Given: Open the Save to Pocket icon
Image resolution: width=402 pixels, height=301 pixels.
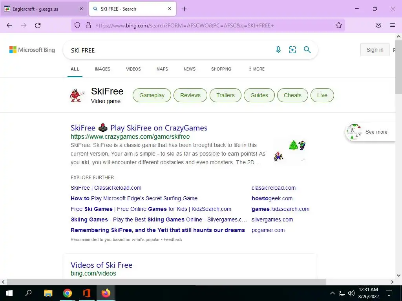Looking at the screenshot, I should pos(378,25).
